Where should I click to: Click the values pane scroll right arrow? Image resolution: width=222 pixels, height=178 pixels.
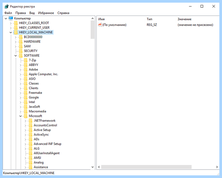coord(217,167)
